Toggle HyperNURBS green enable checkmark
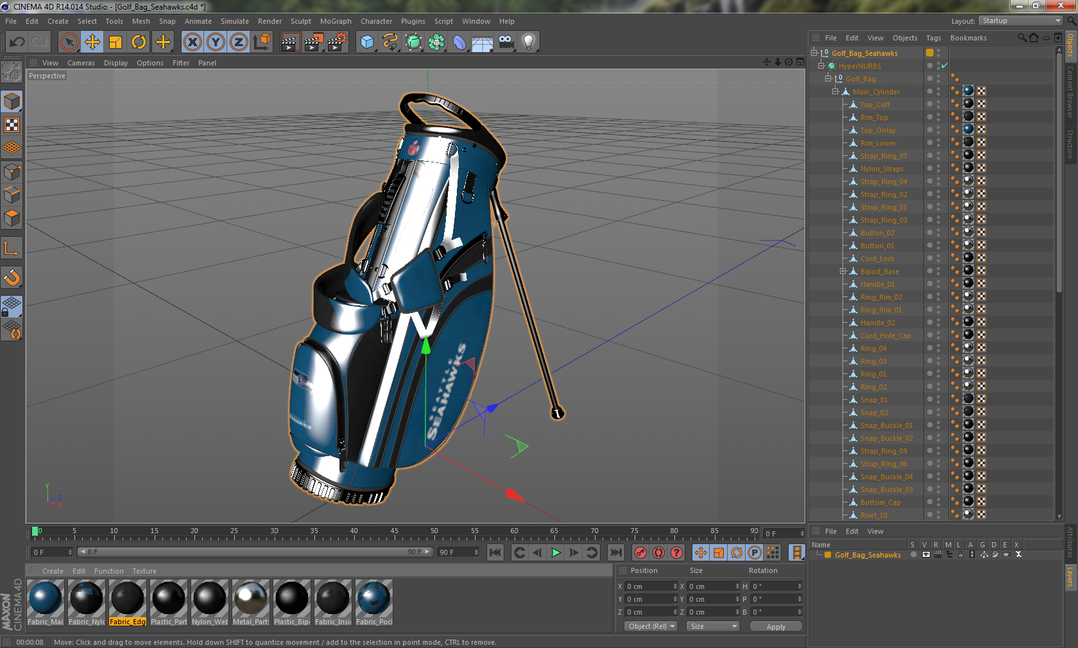This screenshot has width=1078, height=648. click(945, 66)
